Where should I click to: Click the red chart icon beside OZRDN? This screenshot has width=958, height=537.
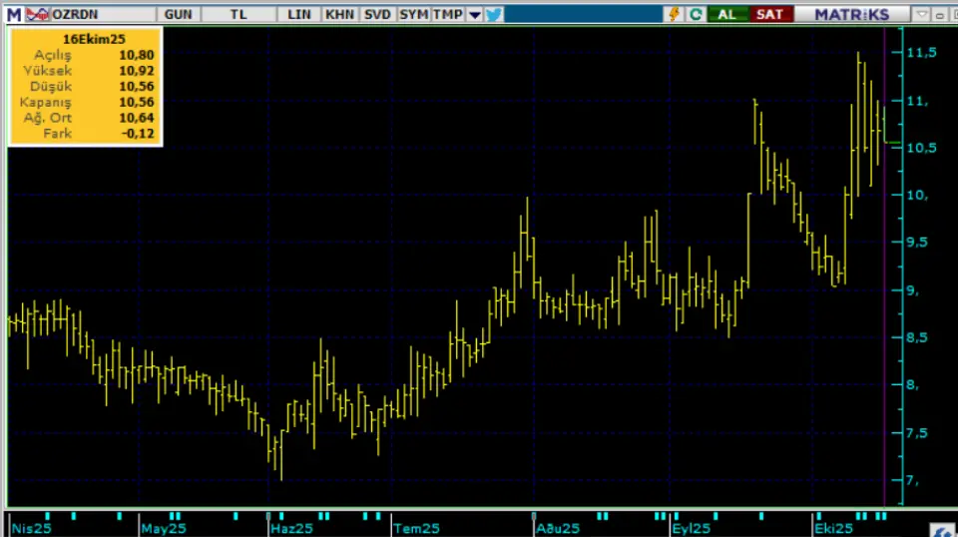tap(37, 14)
